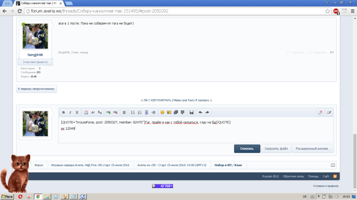Open the text color picker
Viewport: 357px width, 200px height.
86,112
